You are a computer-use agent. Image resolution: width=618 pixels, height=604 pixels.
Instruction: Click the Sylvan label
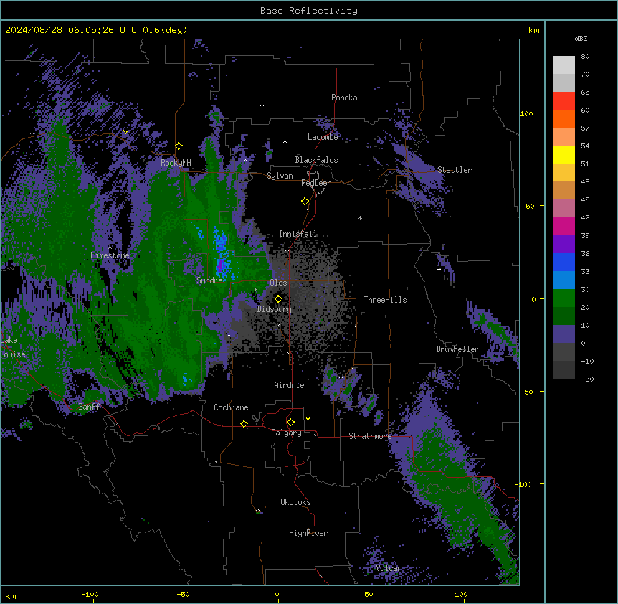coord(280,176)
